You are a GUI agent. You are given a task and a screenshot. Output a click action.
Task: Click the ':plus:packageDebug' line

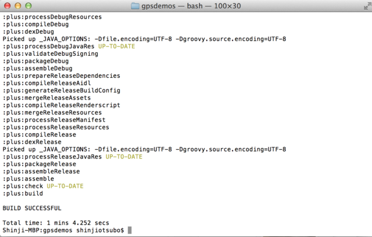(35, 61)
